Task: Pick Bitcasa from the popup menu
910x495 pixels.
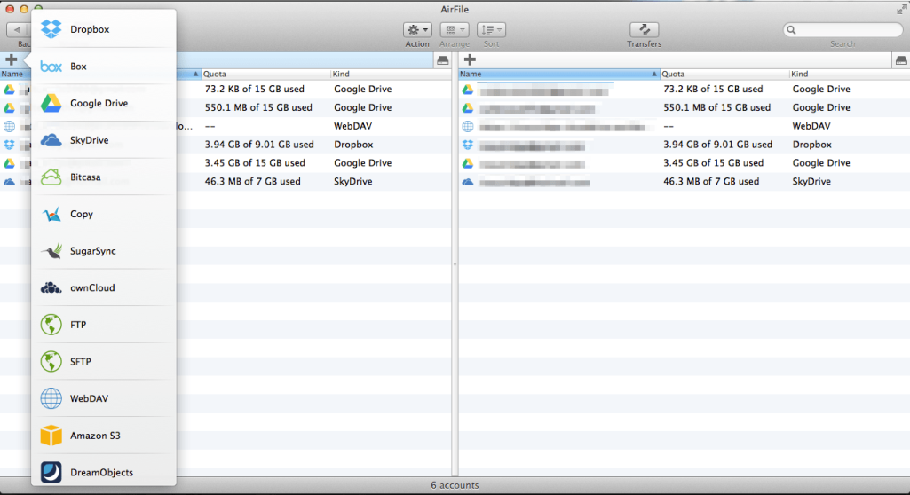Action: pyautogui.click(x=103, y=177)
